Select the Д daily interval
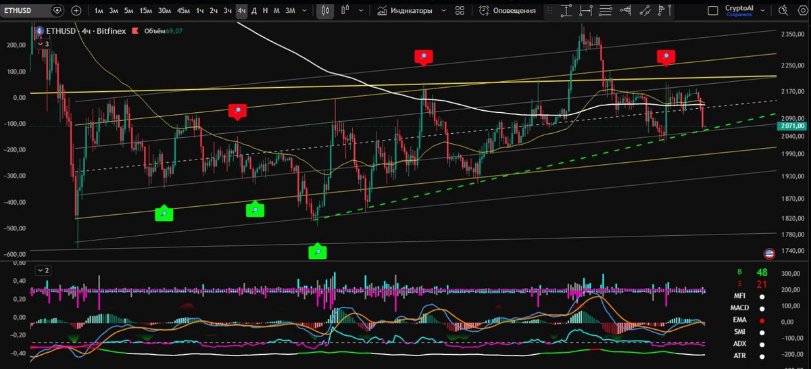811x369 pixels. point(254,11)
